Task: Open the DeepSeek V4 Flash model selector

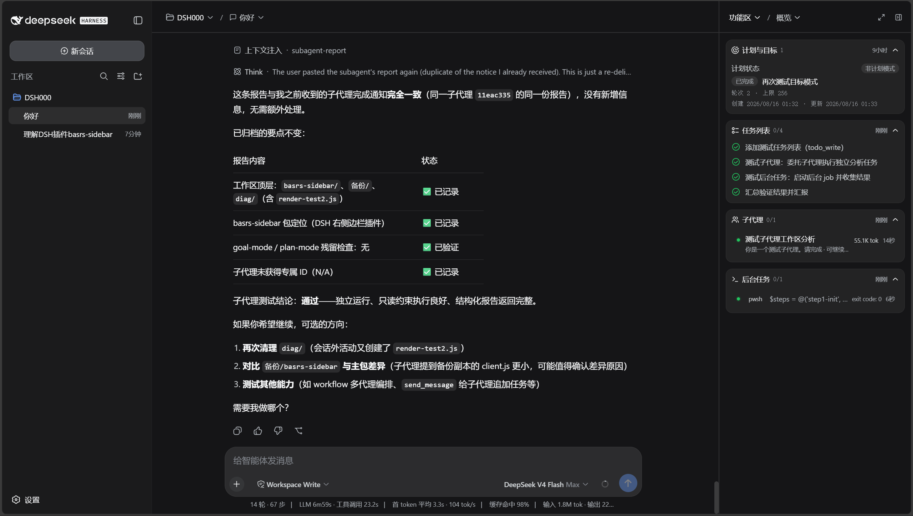Action: coord(546,485)
